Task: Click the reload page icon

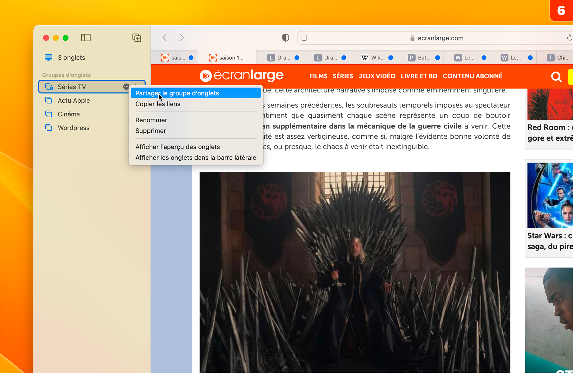Action: pos(569,38)
